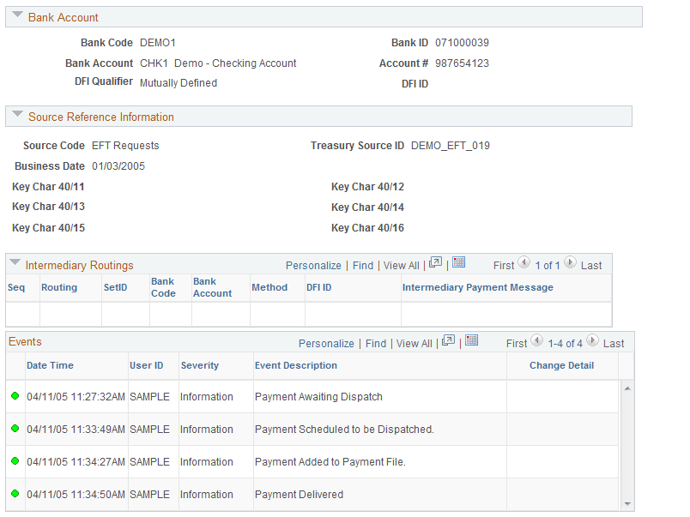
Task: Sort by the Event Description column
Action: [298, 365]
